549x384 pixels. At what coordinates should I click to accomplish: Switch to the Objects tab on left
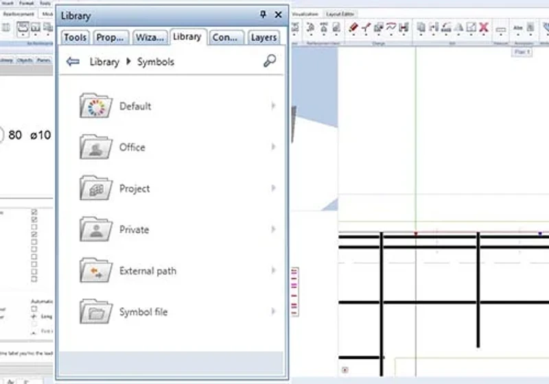tap(25, 60)
